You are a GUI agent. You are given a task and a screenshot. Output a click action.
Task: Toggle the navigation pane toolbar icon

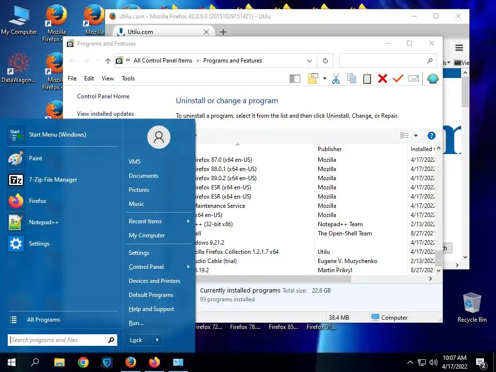click(295, 78)
